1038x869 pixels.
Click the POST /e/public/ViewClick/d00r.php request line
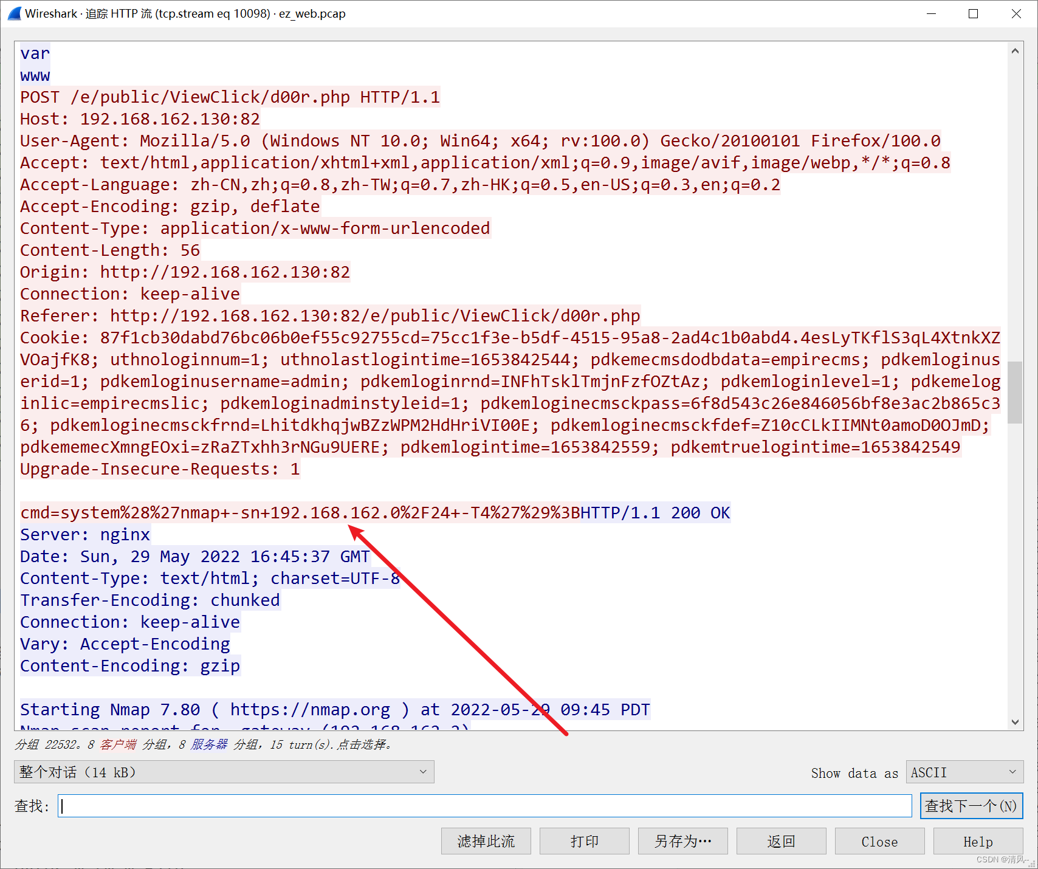click(230, 97)
